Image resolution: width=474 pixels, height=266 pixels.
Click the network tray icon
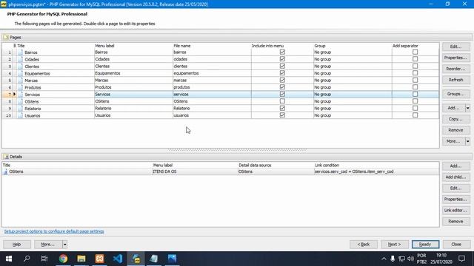click(401, 259)
